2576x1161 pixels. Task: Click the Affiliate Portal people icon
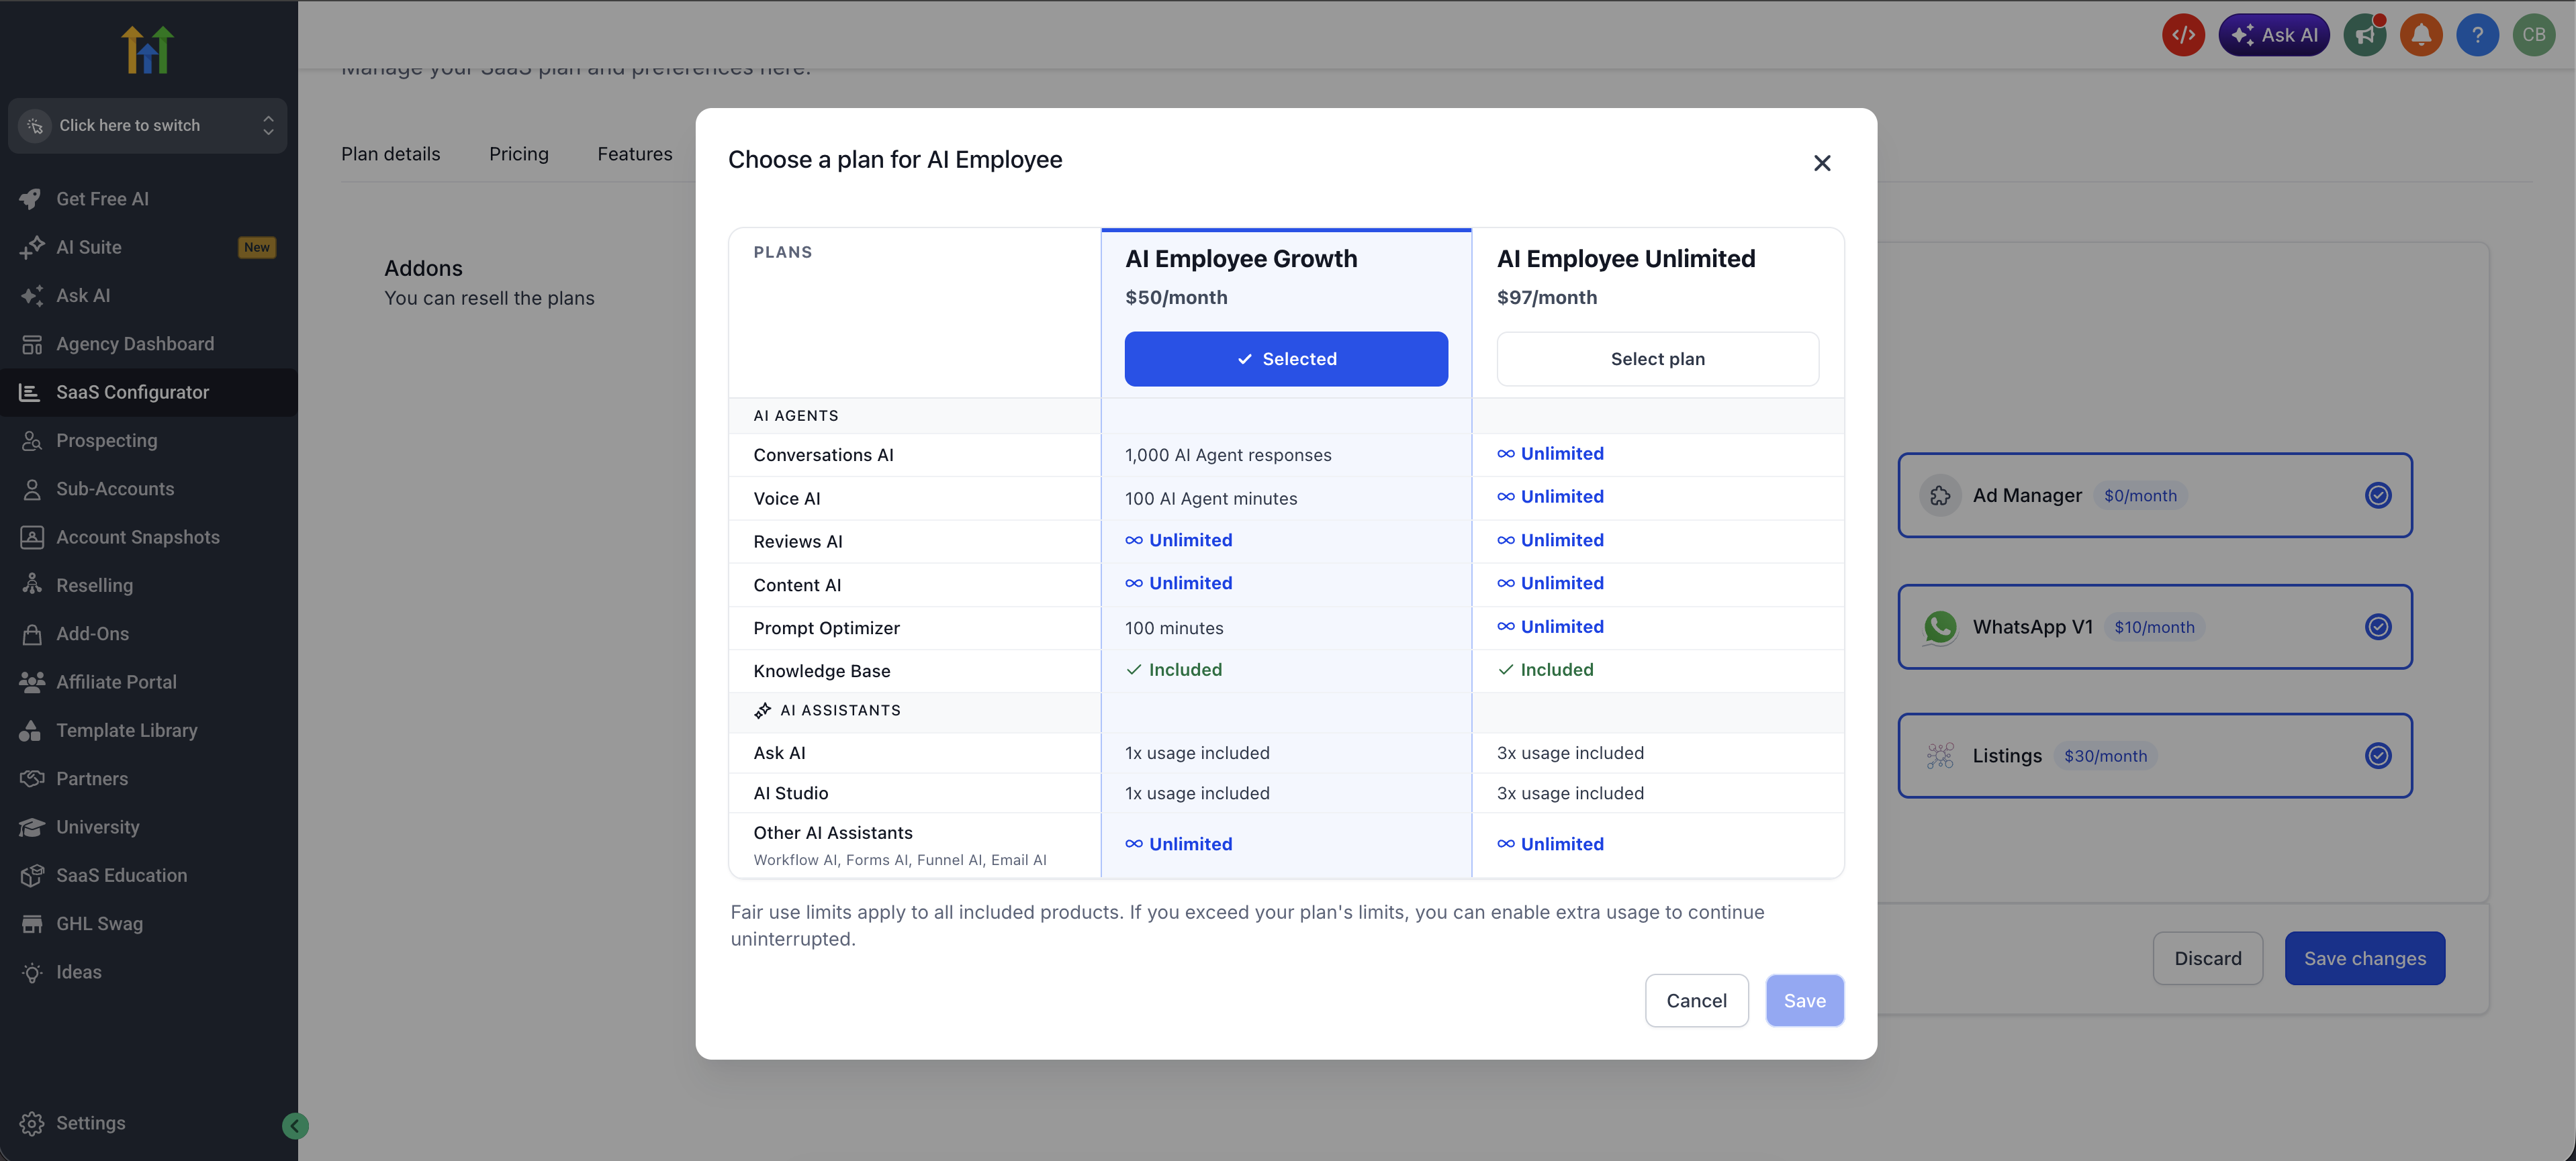[x=31, y=683]
